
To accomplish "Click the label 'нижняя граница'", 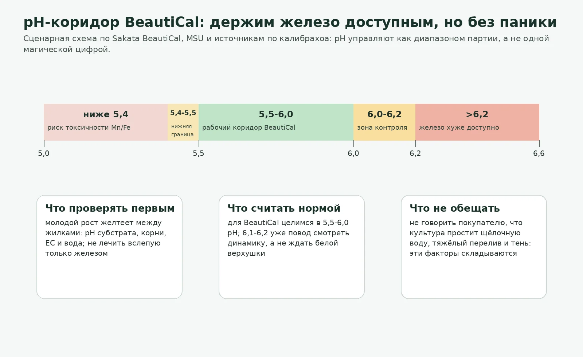I will click(x=183, y=130).
